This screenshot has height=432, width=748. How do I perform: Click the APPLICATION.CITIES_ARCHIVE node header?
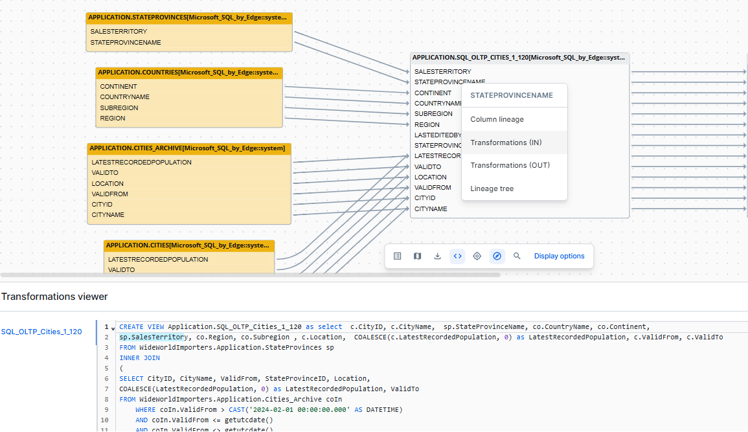click(188, 148)
